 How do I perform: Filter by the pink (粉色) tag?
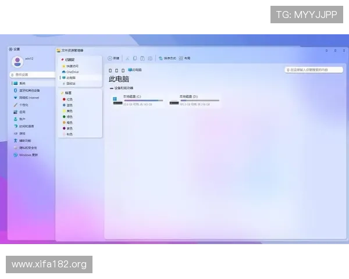[x=67, y=134]
